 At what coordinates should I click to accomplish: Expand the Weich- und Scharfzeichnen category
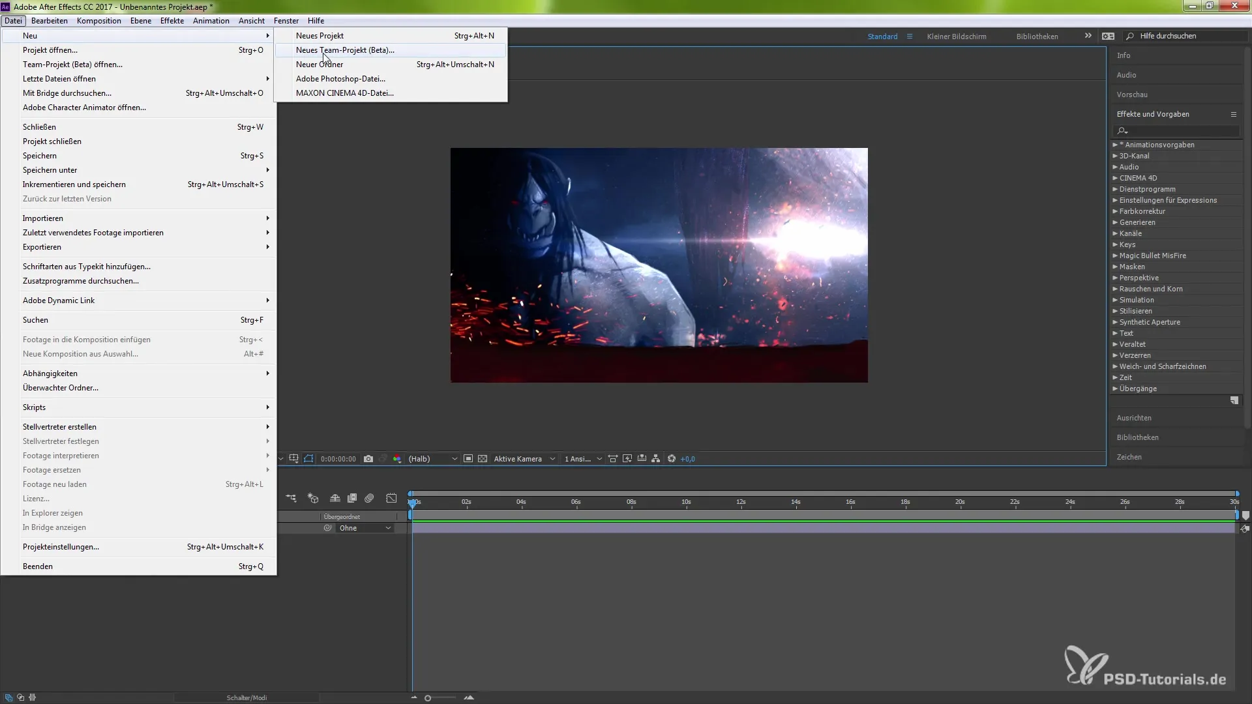pyautogui.click(x=1115, y=366)
